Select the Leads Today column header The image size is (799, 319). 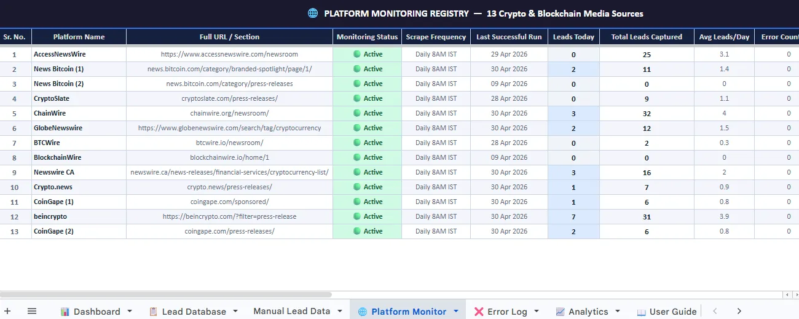tap(573, 37)
